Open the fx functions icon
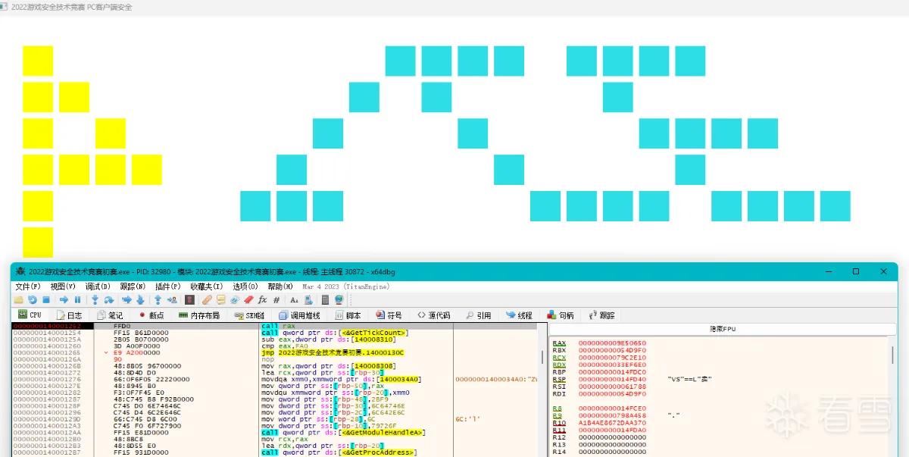Image resolution: width=909 pixels, height=457 pixels. click(x=262, y=300)
